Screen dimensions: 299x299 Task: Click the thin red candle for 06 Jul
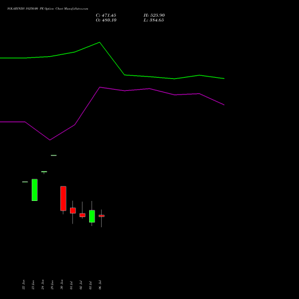(x=102, y=216)
